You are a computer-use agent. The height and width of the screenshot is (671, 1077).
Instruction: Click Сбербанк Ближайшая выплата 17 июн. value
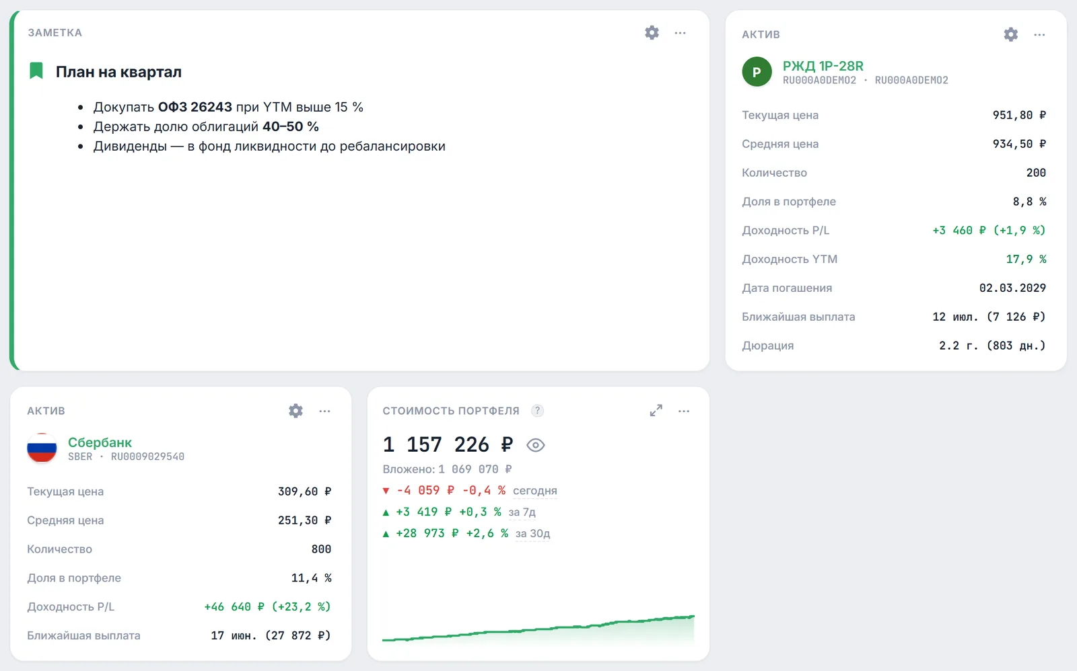271,635
